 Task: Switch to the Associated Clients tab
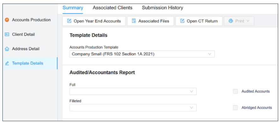click(113, 8)
